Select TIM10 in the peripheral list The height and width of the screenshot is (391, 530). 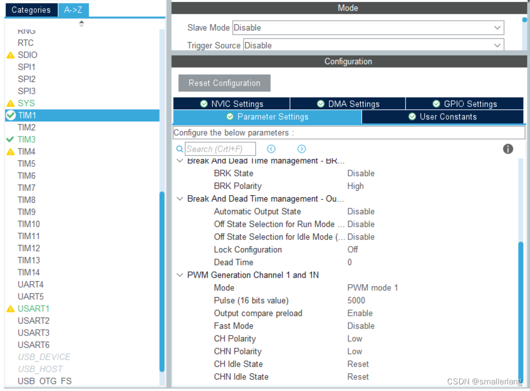click(x=29, y=224)
